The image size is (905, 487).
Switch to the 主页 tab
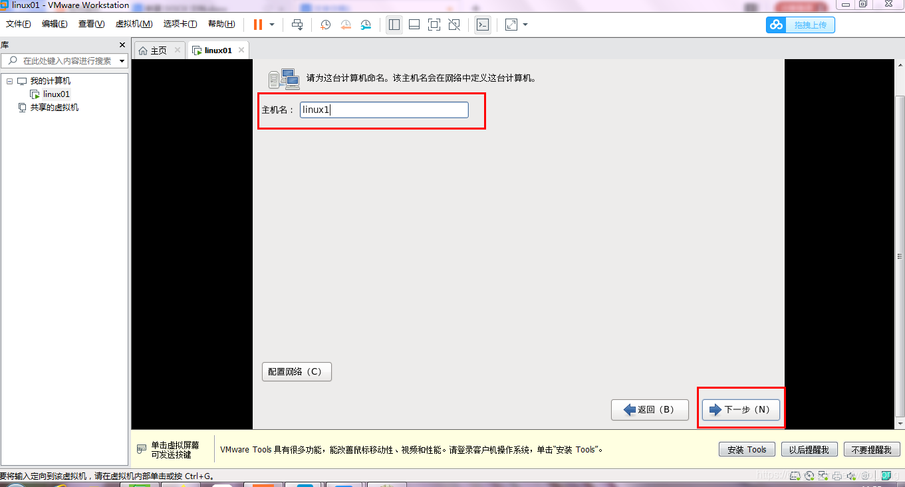(x=158, y=49)
